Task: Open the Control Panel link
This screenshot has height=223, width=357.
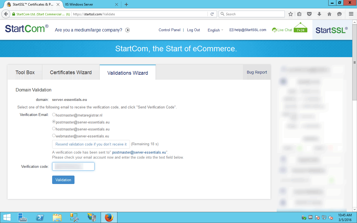Action: [170, 30]
